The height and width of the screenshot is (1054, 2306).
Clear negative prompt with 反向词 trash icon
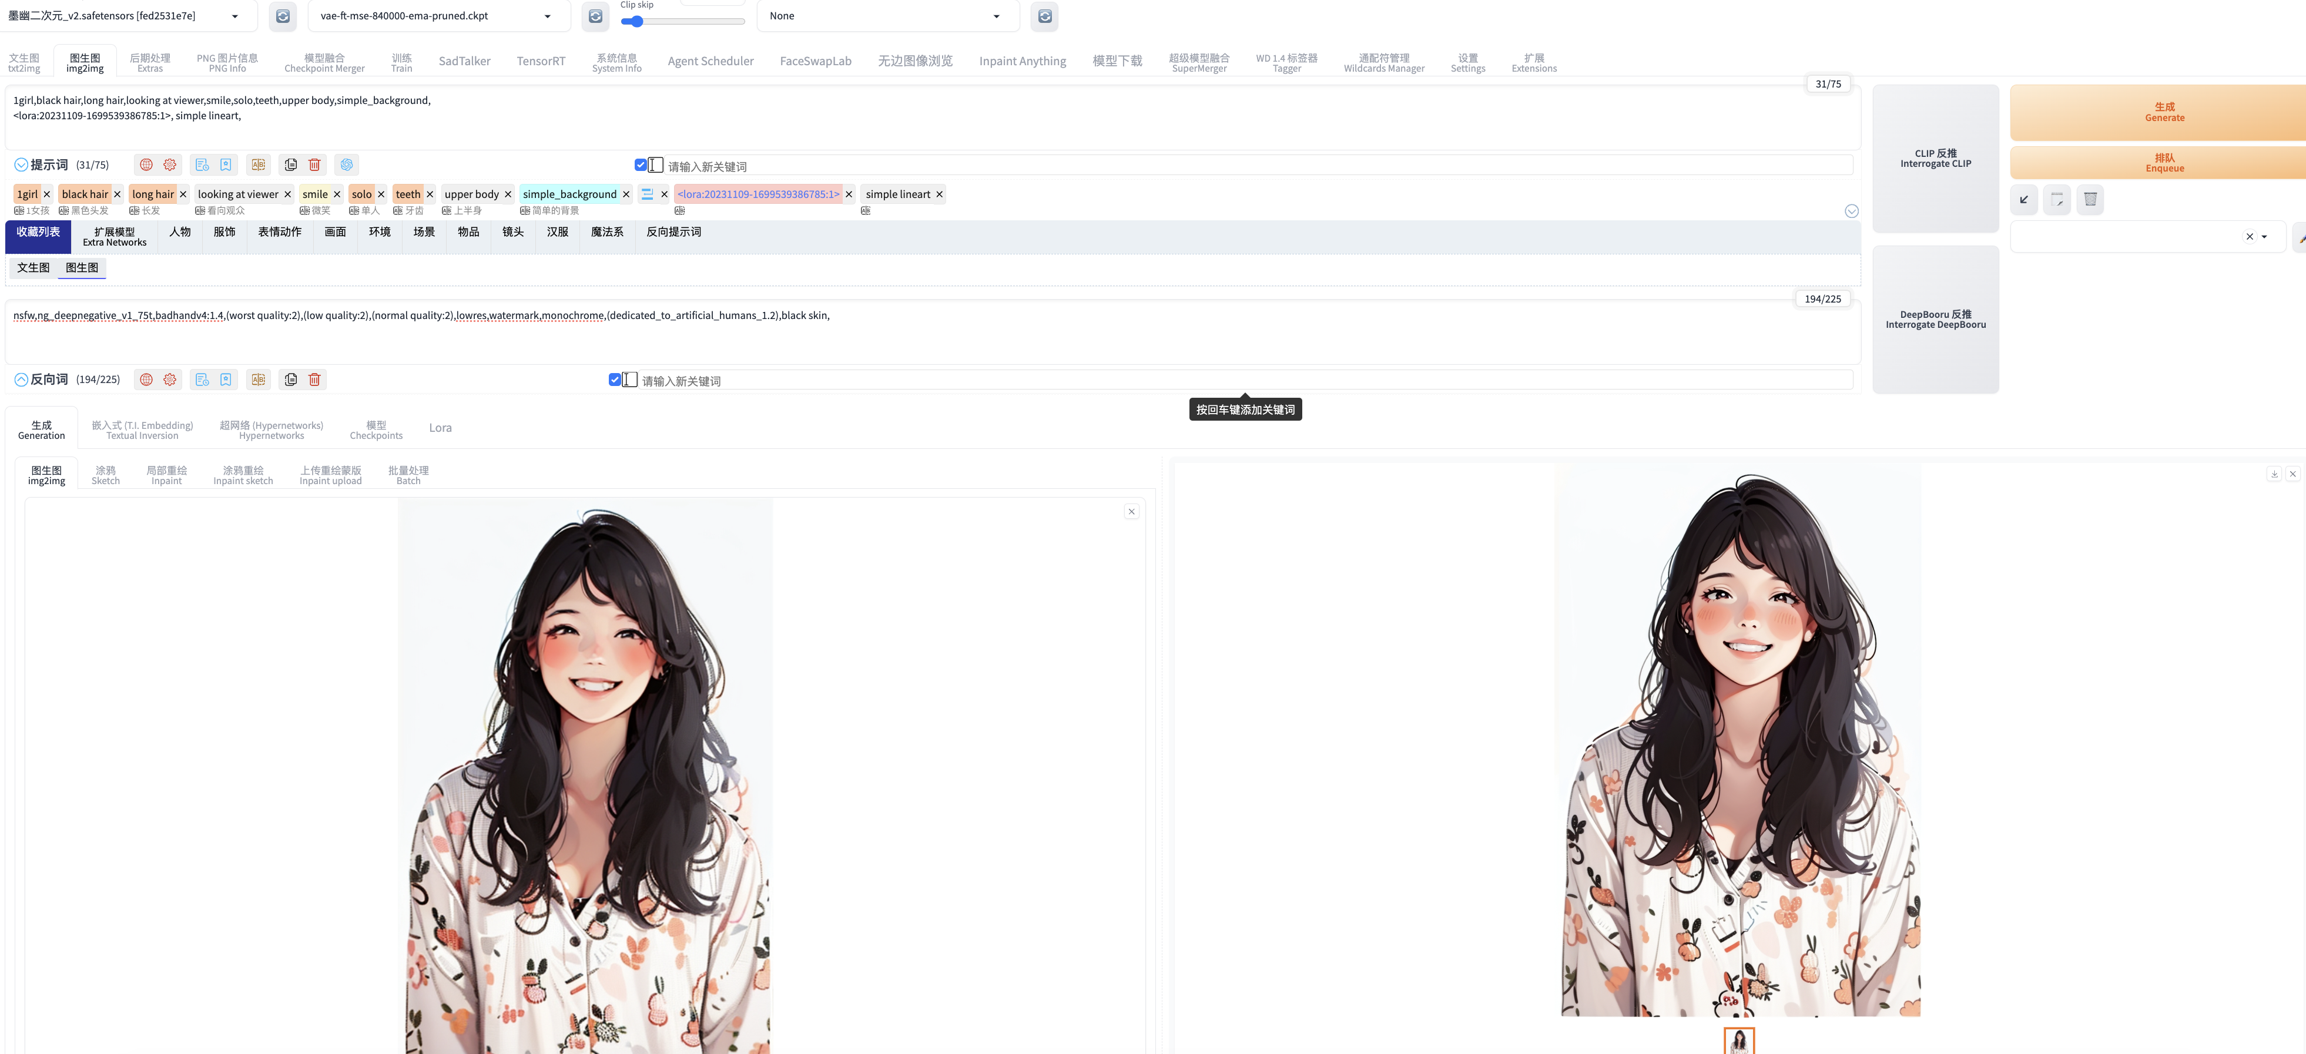point(314,380)
